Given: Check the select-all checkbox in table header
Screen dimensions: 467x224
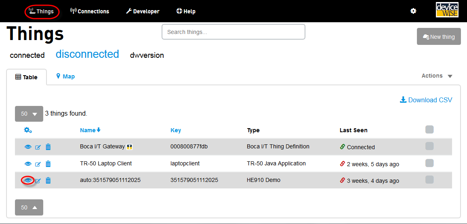Looking at the screenshot, I should [x=429, y=129].
